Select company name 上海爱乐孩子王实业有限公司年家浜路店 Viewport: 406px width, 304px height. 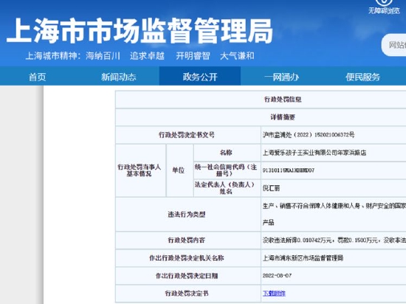point(314,153)
